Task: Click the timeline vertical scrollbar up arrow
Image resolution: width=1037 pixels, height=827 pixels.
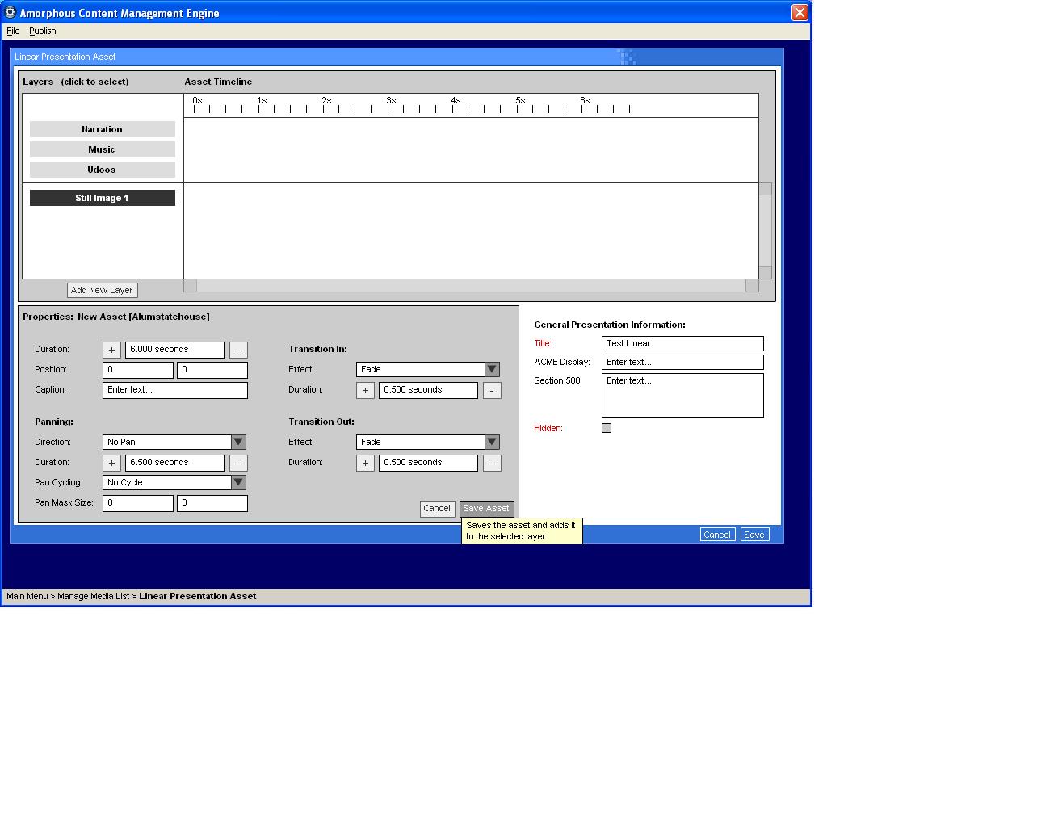Action: (765, 188)
